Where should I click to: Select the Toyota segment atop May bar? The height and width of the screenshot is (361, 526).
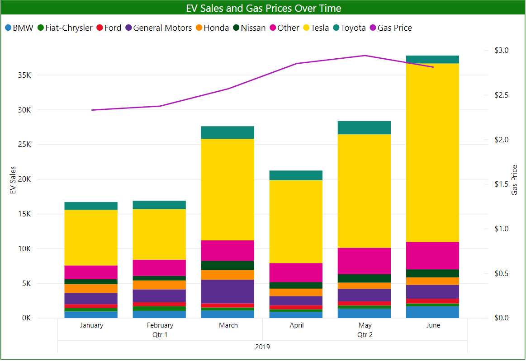point(365,128)
